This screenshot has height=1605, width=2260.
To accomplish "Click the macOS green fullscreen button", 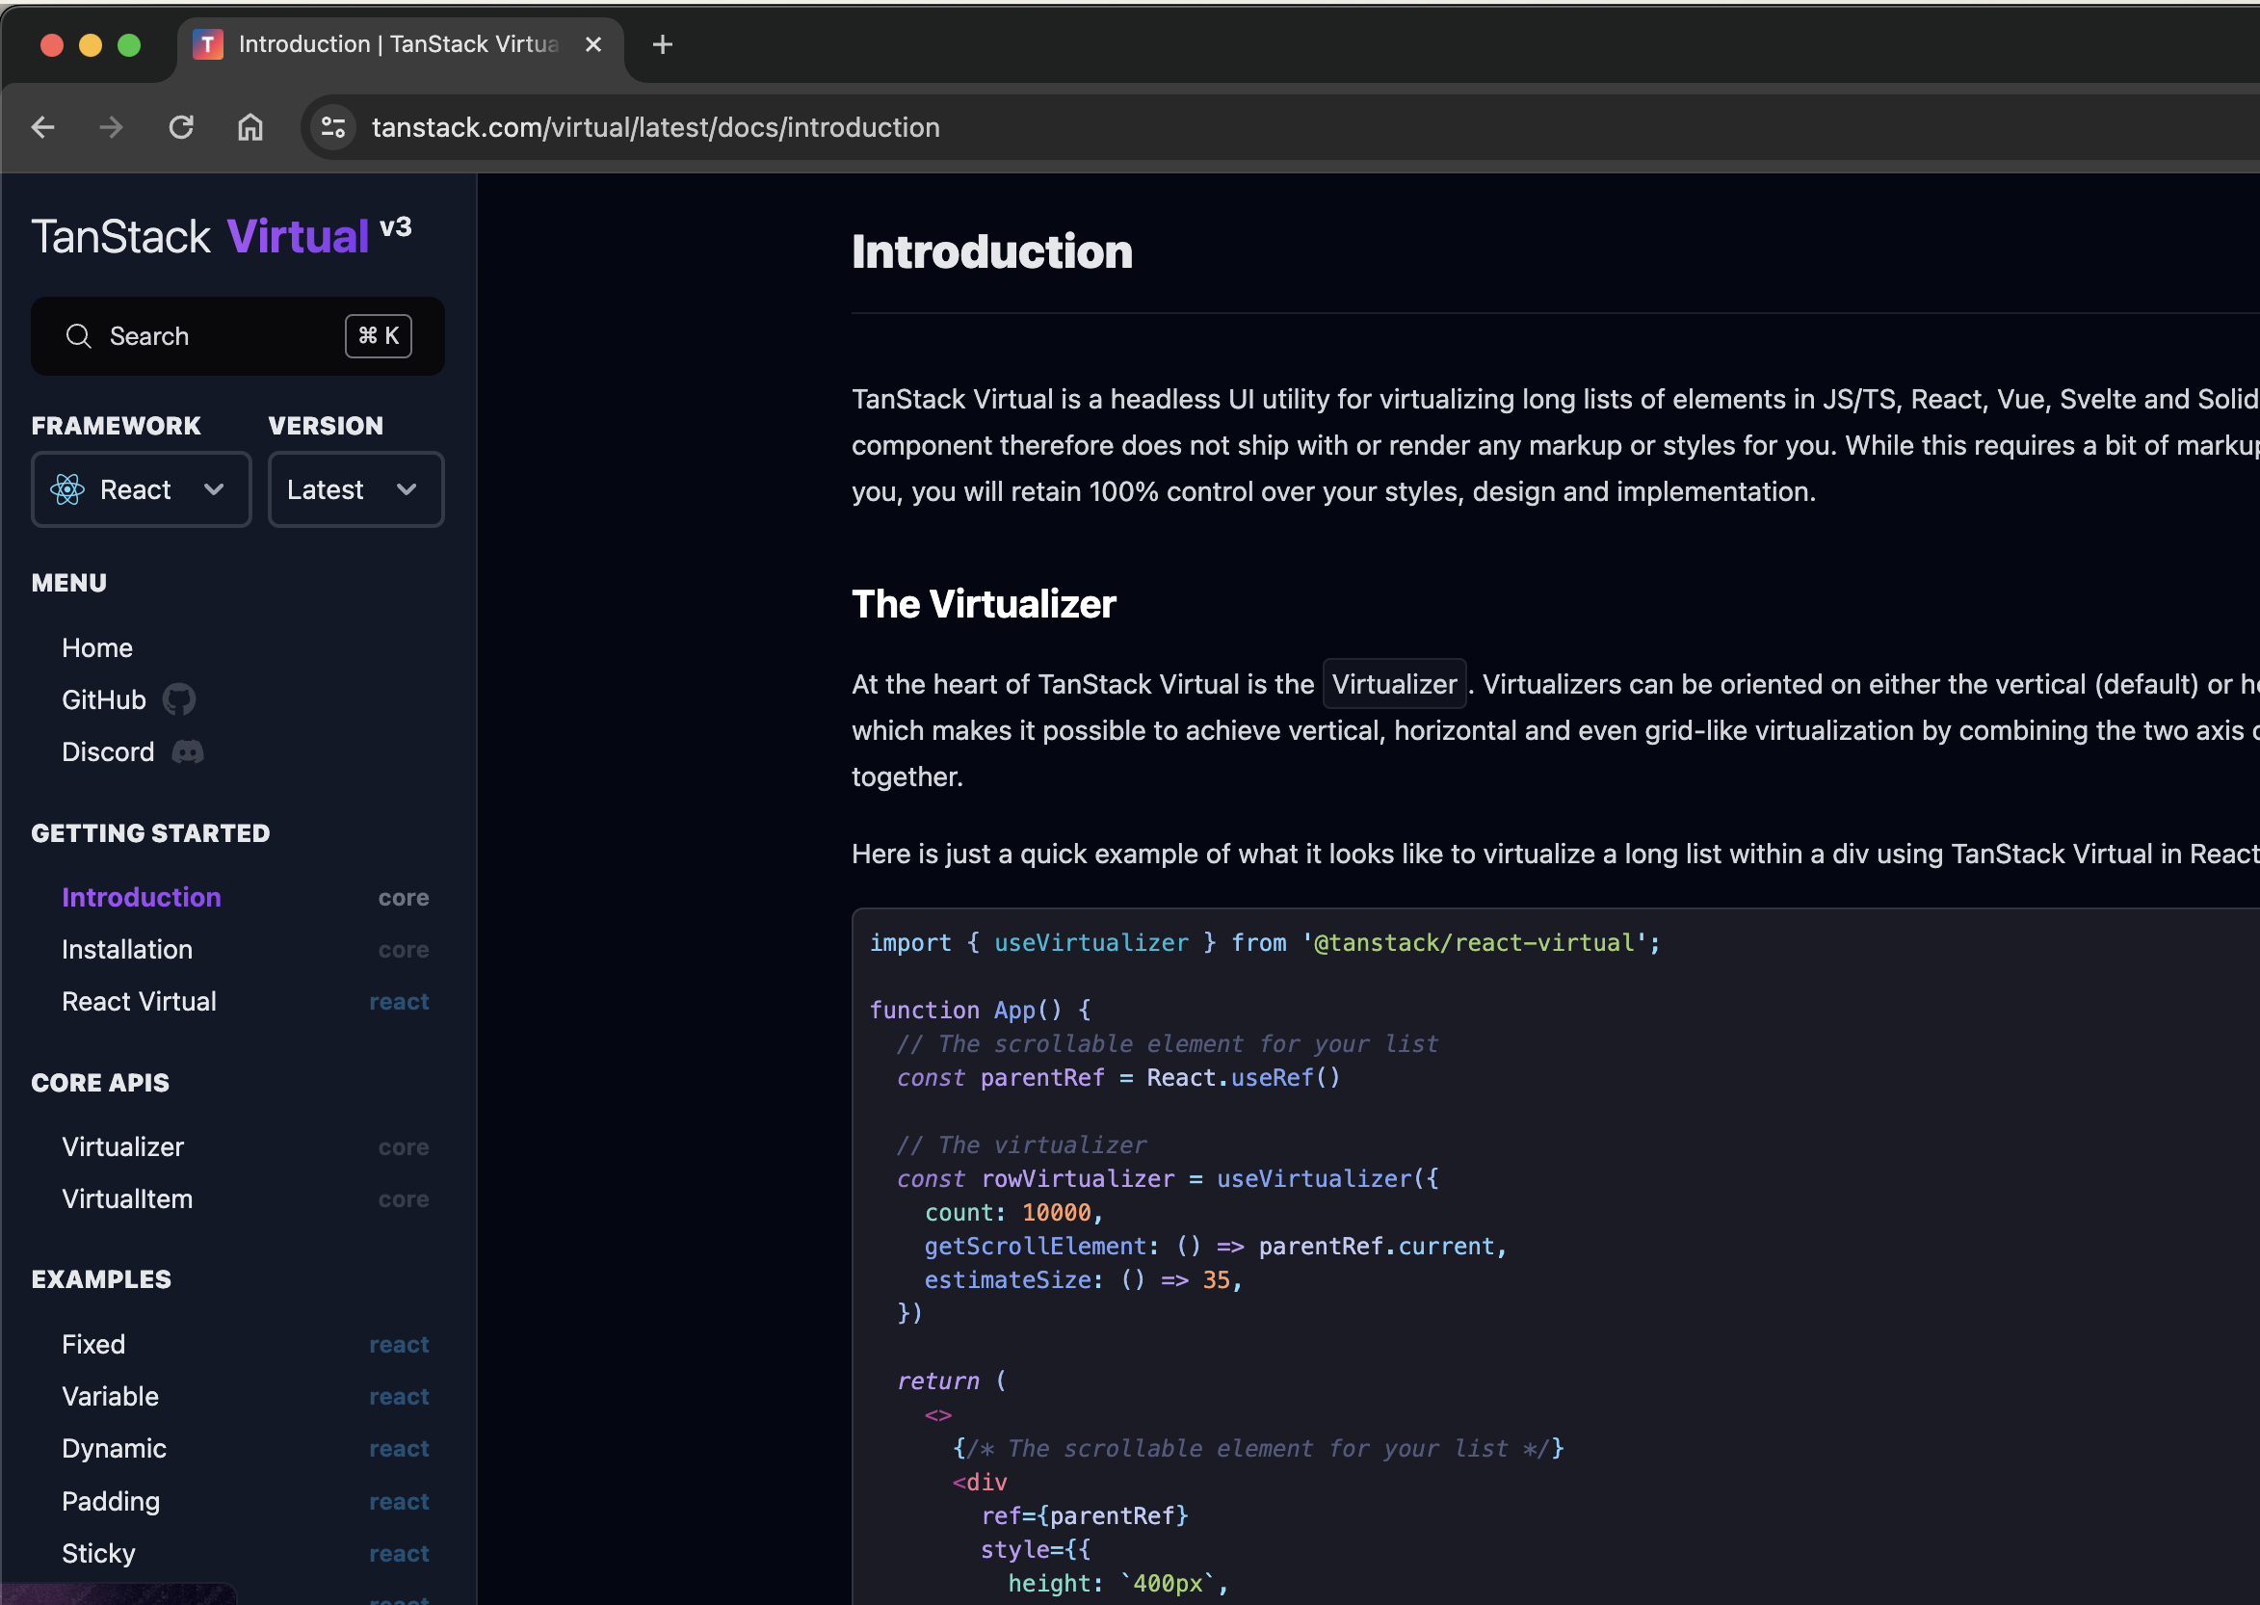I will (129, 45).
